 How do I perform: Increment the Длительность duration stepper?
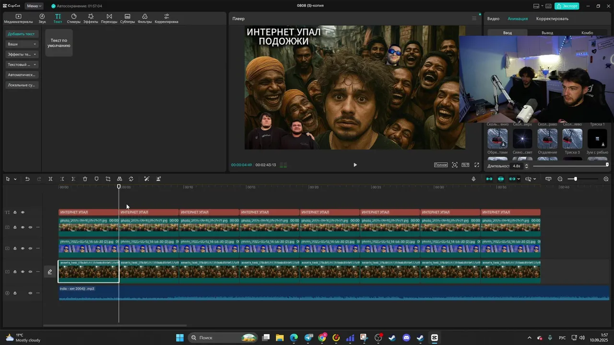(x=526, y=164)
